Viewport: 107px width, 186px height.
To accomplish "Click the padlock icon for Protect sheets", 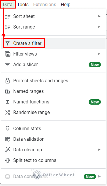I will click(x=8, y=81).
